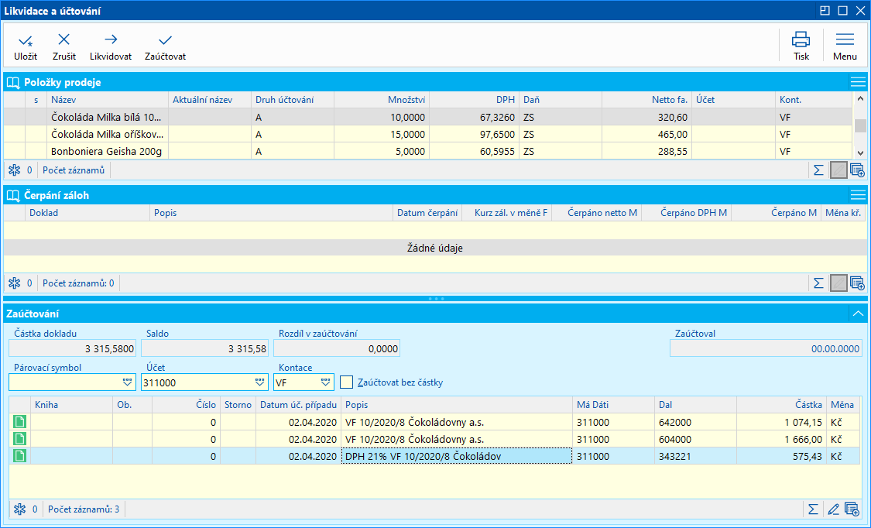Click Popis cell DPH 21% VF 10/2020/8
The image size is (871, 528).
click(x=457, y=456)
